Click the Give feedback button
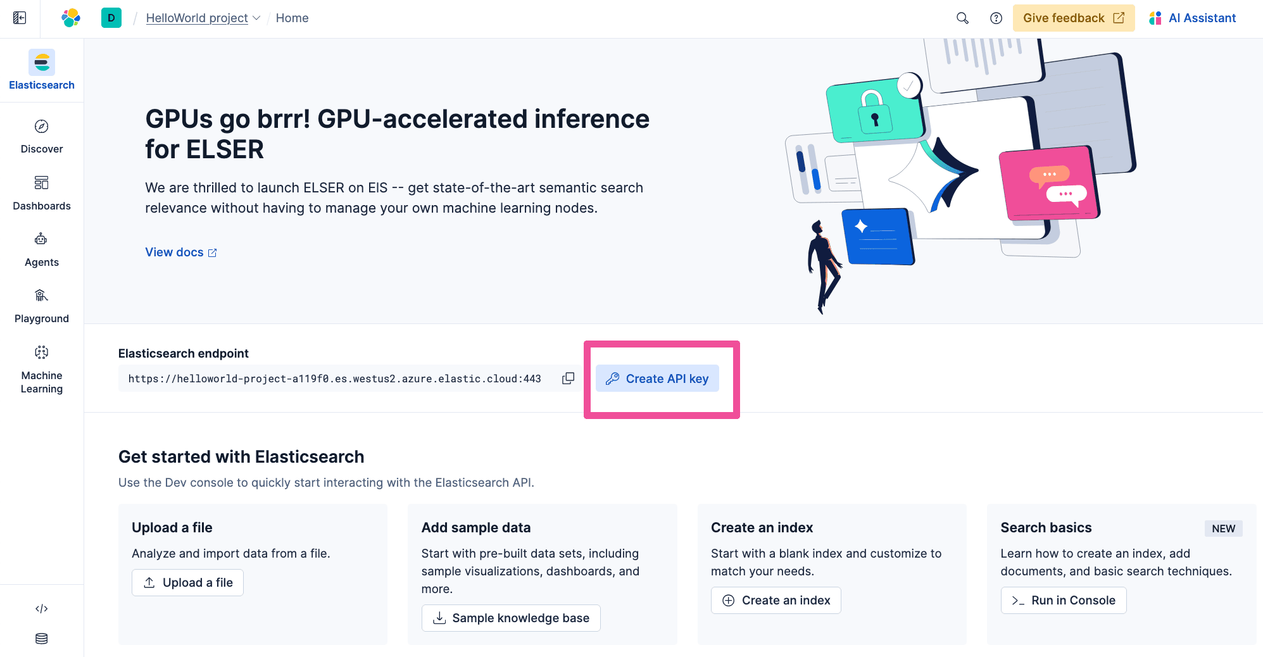This screenshot has width=1263, height=657. point(1073,18)
